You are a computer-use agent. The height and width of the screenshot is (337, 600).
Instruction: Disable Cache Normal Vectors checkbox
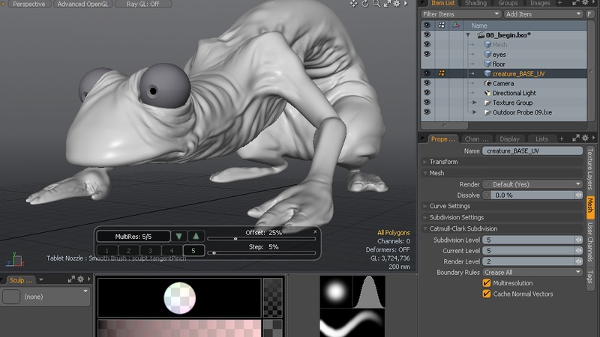(x=487, y=294)
